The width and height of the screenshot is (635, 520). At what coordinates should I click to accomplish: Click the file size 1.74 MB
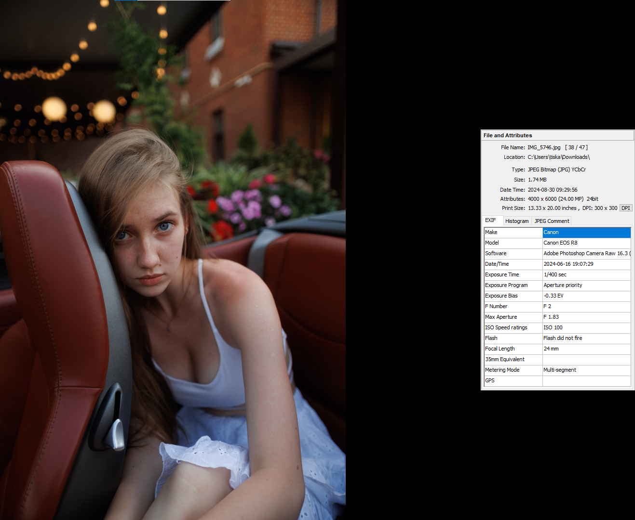click(537, 180)
